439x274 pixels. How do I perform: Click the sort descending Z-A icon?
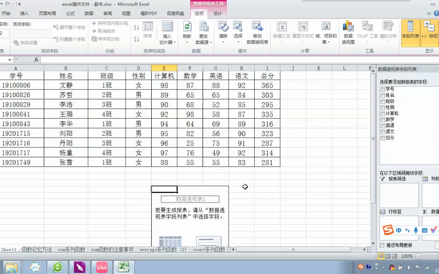tap(136, 39)
